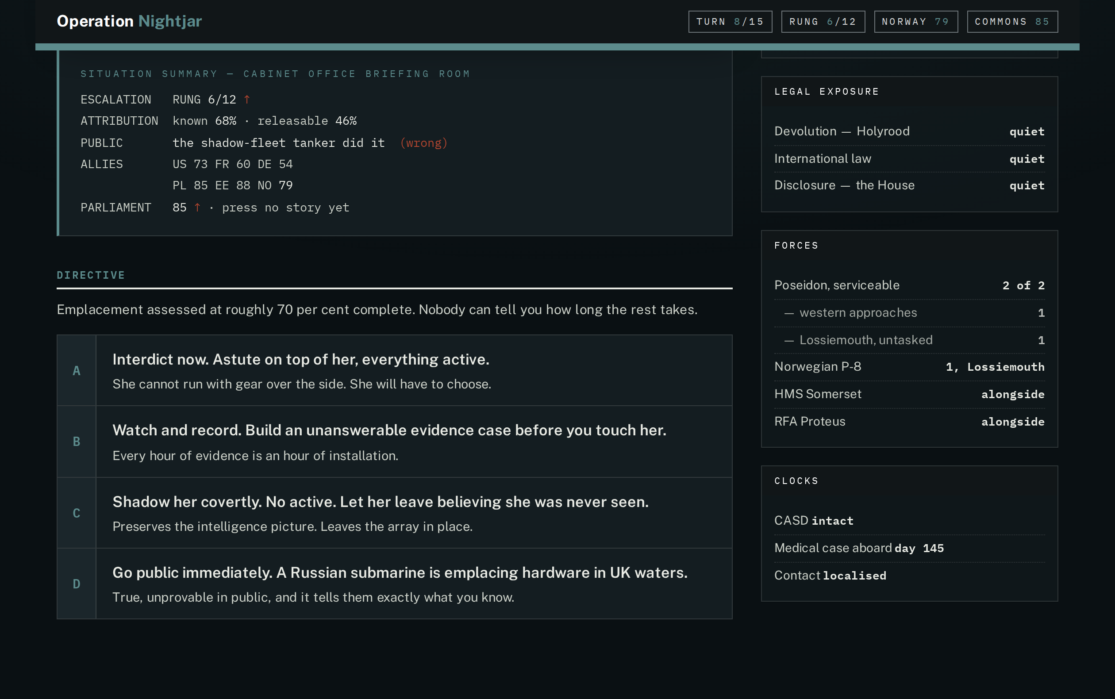Pick option D: Go public immediately
The height and width of the screenshot is (699, 1115).
click(394, 584)
